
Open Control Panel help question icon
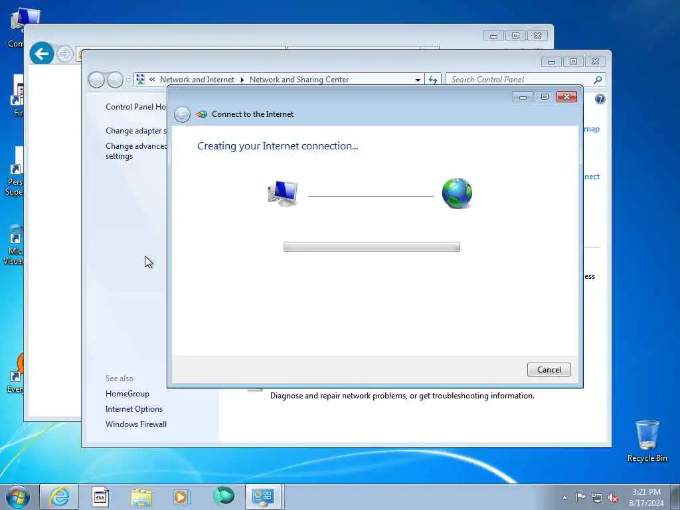600,100
